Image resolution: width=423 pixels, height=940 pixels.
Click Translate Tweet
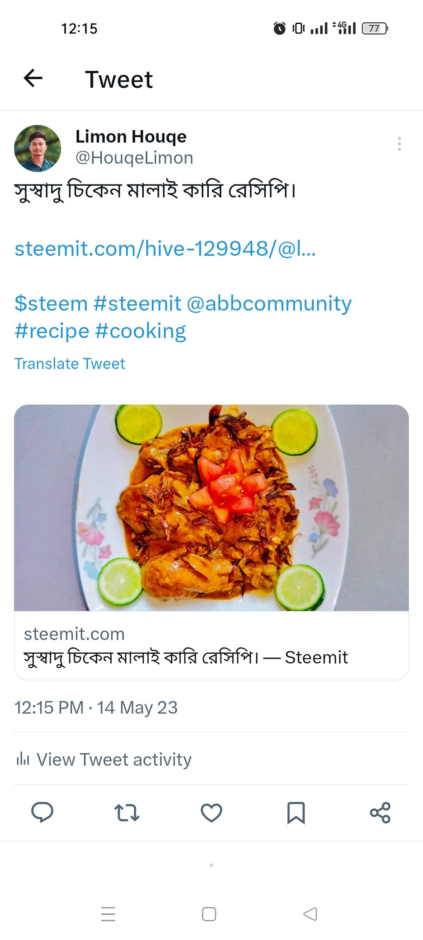tap(70, 364)
